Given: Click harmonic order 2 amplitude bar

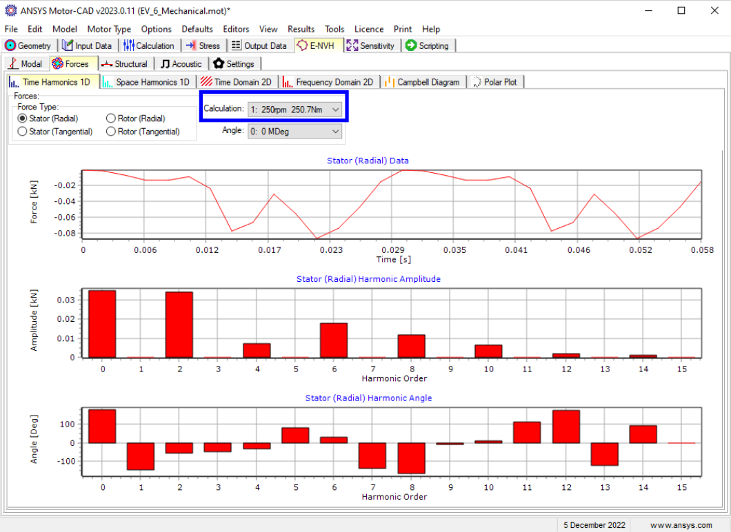Looking at the screenshot, I should click(179, 325).
